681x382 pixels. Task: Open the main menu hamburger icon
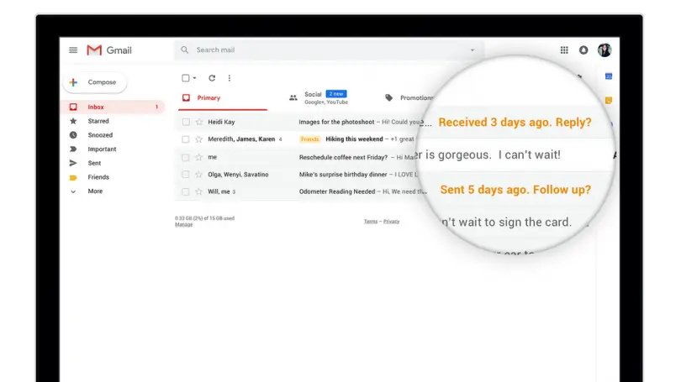click(x=73, y=50)
